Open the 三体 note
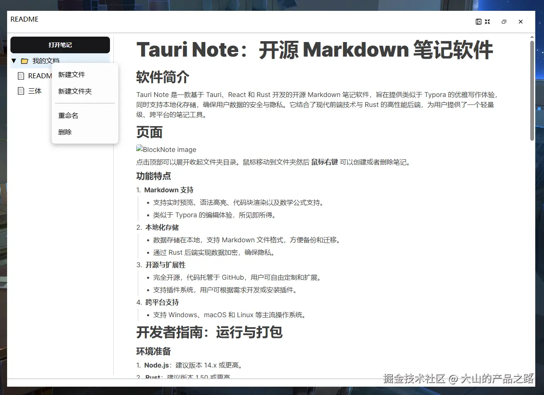544x395 pixels. click(35, 91)
